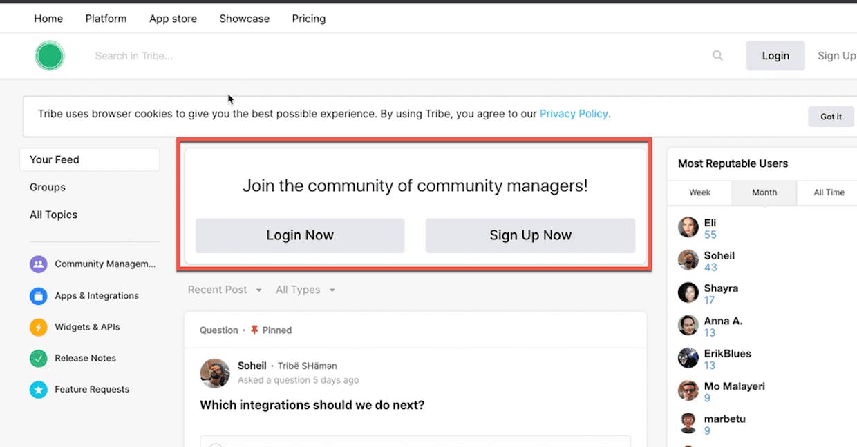This screenshot has height=447, width=857.
Task: Click ErikBlues name in reputable users
Action: click(x=728, y=353)
